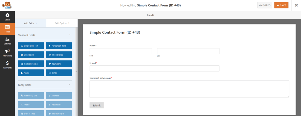Click the Fields panel header text
Viewport: 301px width, 116px height.
coord(150,15)
